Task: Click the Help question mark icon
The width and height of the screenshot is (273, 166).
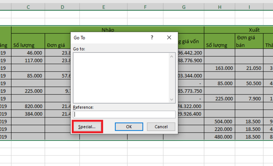Action: [152, 37]
